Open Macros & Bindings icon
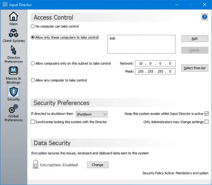The image size is (212, 185). [13, 71]
